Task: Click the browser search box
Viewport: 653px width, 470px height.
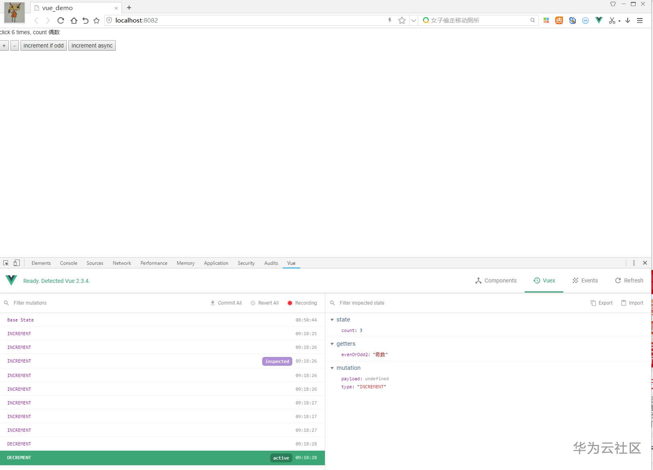Action: (479, 21)
